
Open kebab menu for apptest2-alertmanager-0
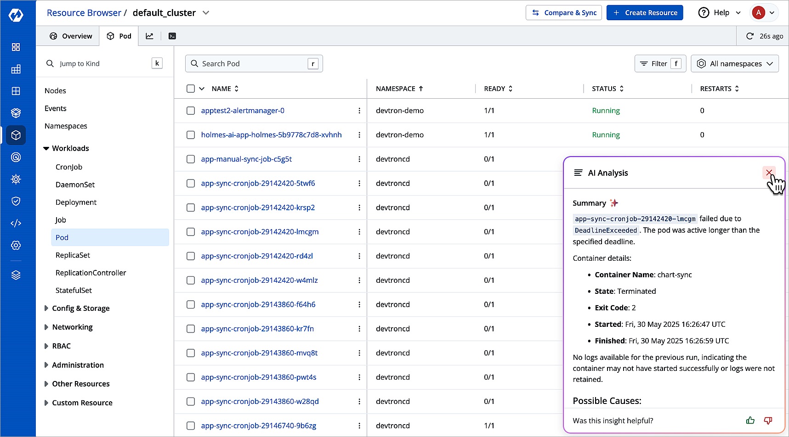[x=359, y=111]
